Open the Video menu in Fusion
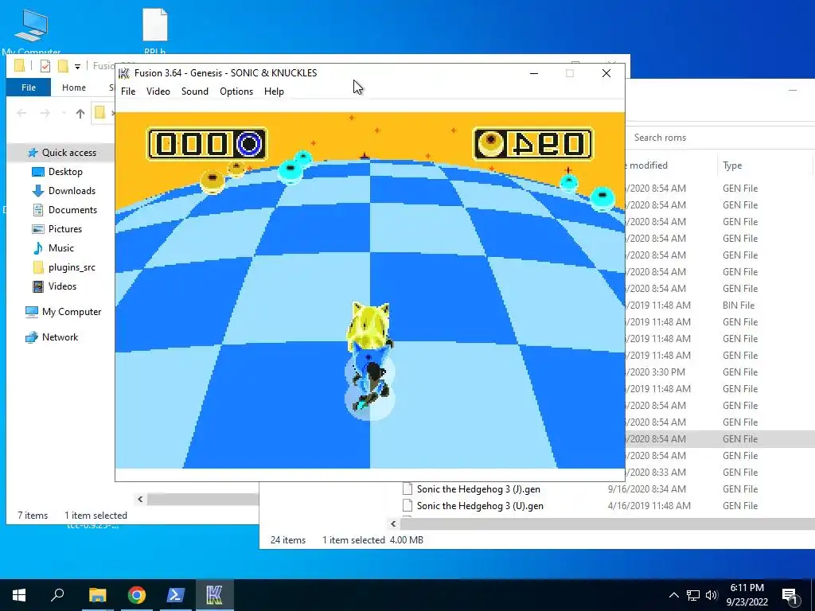The width and height of the screenshot is (815, 611). (158, 91)
